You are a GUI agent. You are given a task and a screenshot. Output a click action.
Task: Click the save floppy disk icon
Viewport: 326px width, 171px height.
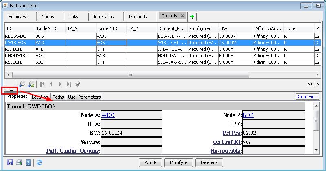click(11, 162)
